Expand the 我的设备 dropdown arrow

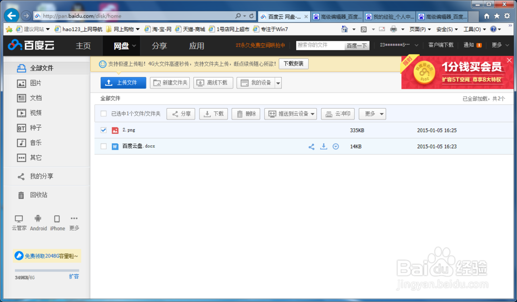coord(278,83)
